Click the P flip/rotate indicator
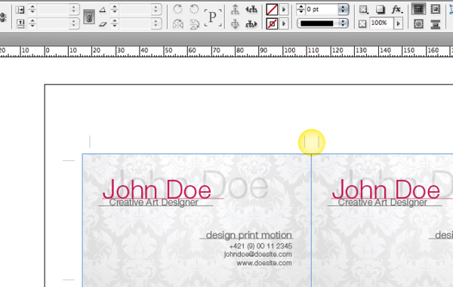Image resolution: width=453 pixels, height=287 pixels. click(213, 17)
